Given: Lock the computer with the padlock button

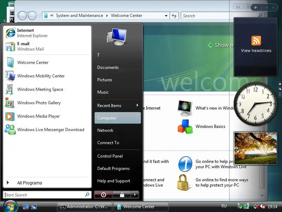Looking at the screenshot, I should [x=122, y=195].
